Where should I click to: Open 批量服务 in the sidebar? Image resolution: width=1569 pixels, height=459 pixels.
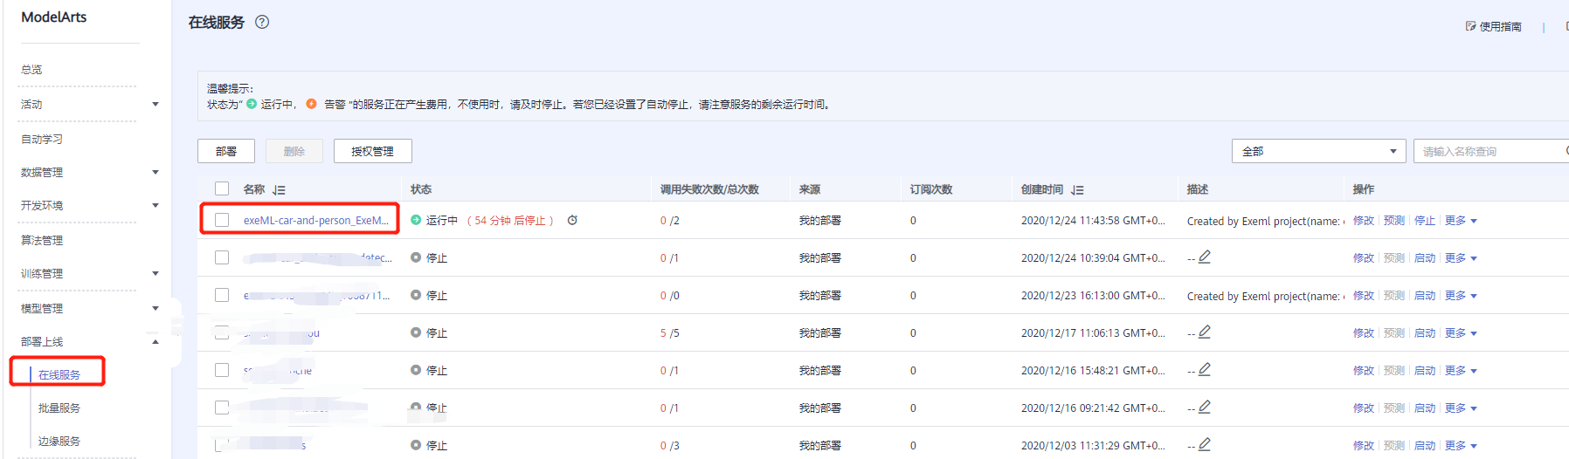tap(59, 408)
